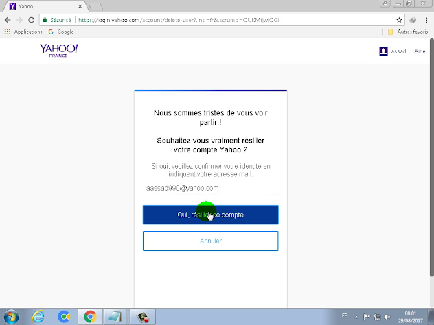Click the email address input field
Screen dimensions: 434x325
(211, 188)
